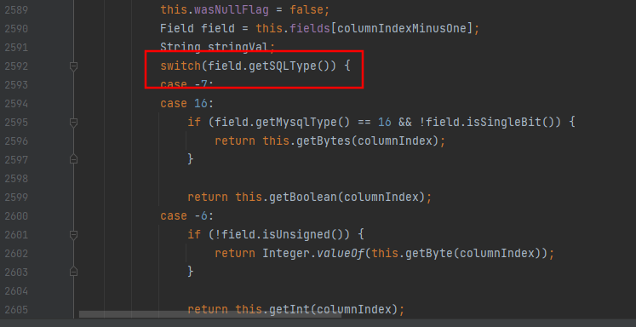Click line number 2600 in the gutter
The width and height of the screenshot is (636, 327).
click(x=16, y=215)
